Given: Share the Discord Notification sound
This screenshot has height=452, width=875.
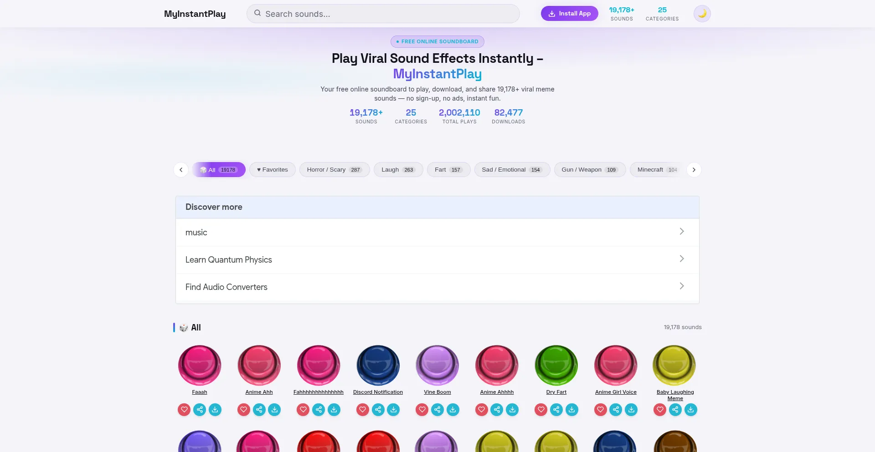Looking at the screenshot, I should pos(378,410).
